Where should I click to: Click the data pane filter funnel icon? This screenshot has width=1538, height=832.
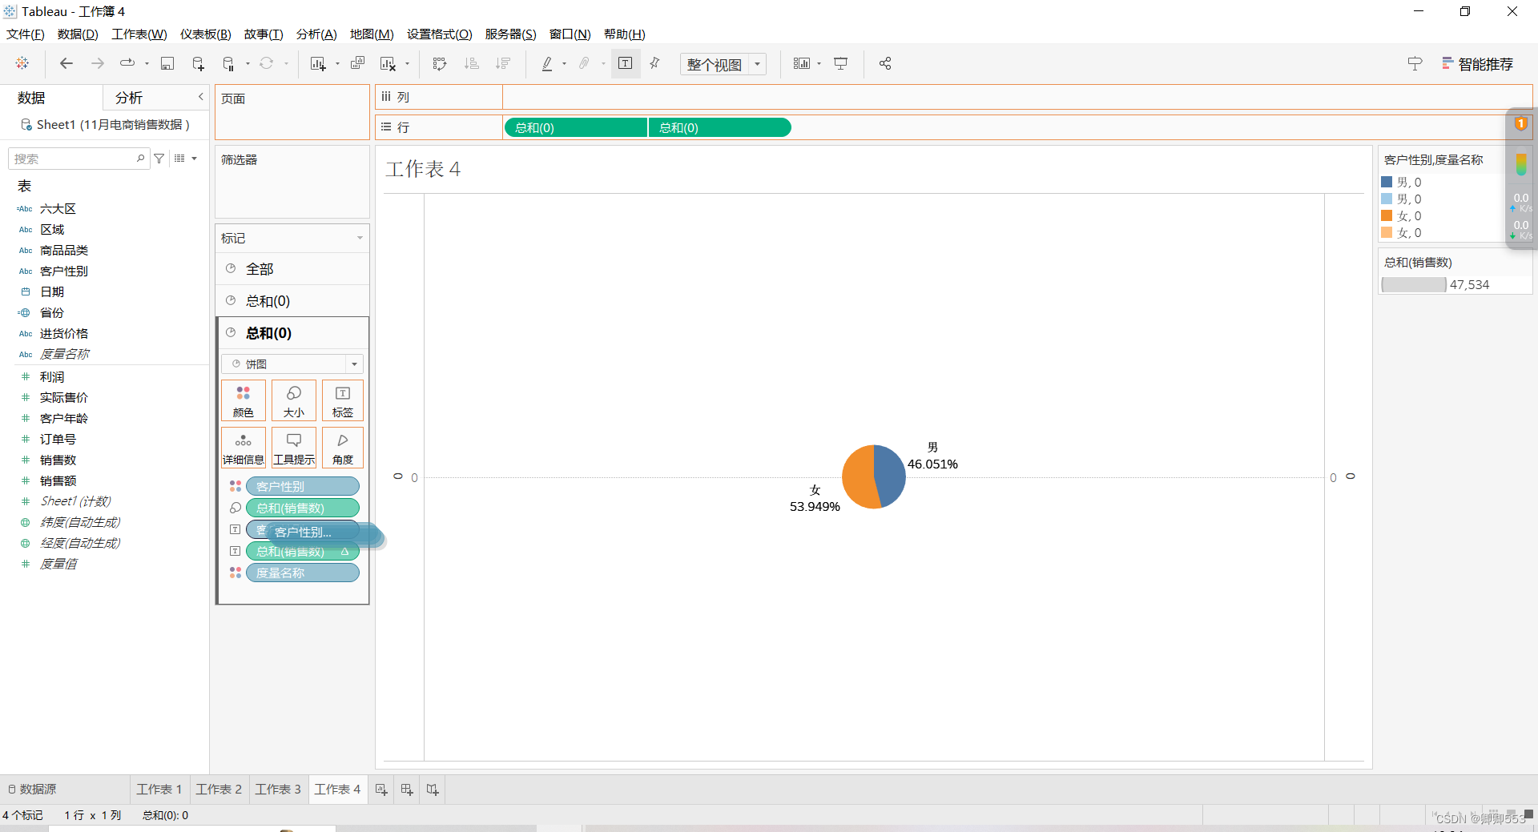click(159, 159)
